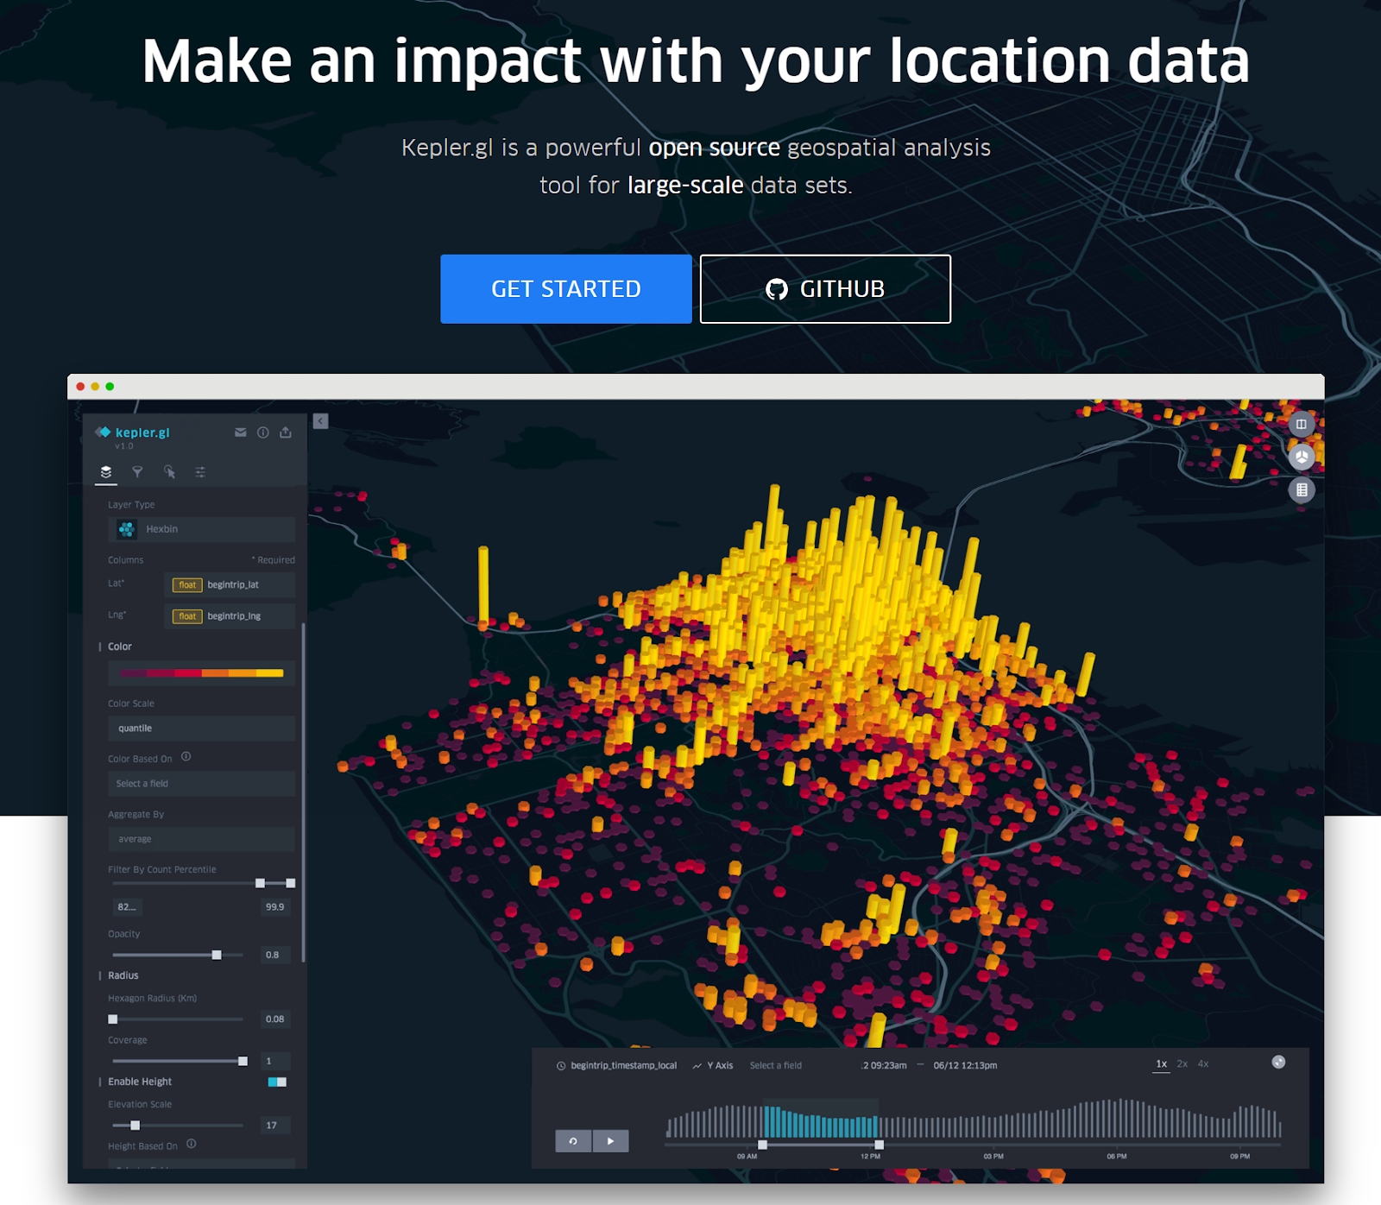The image size is (1381, 1205).
Task: Click the Hexagon Radius value field 0.08
Action: coord(275,1019)
